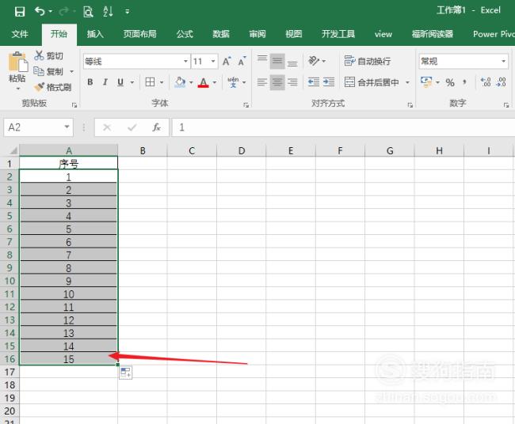Click the Decrease Indent icon
515x424 pixels.
pos(314,82)
